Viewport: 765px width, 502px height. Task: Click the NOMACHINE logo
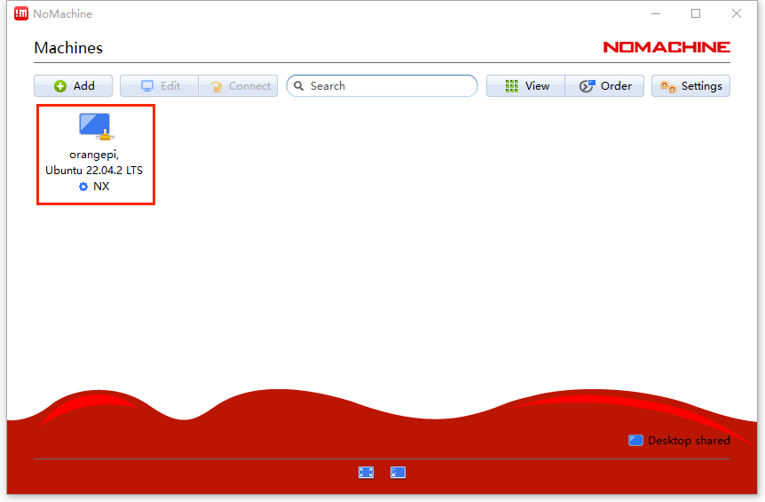[x=666, y=47]
